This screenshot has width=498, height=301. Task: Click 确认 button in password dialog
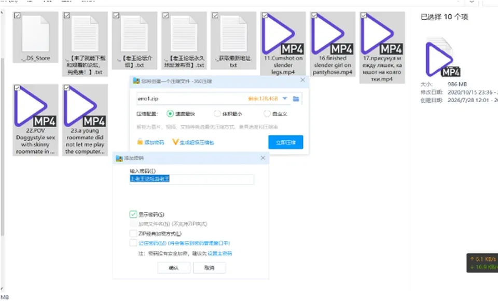(x=174, y=268)
